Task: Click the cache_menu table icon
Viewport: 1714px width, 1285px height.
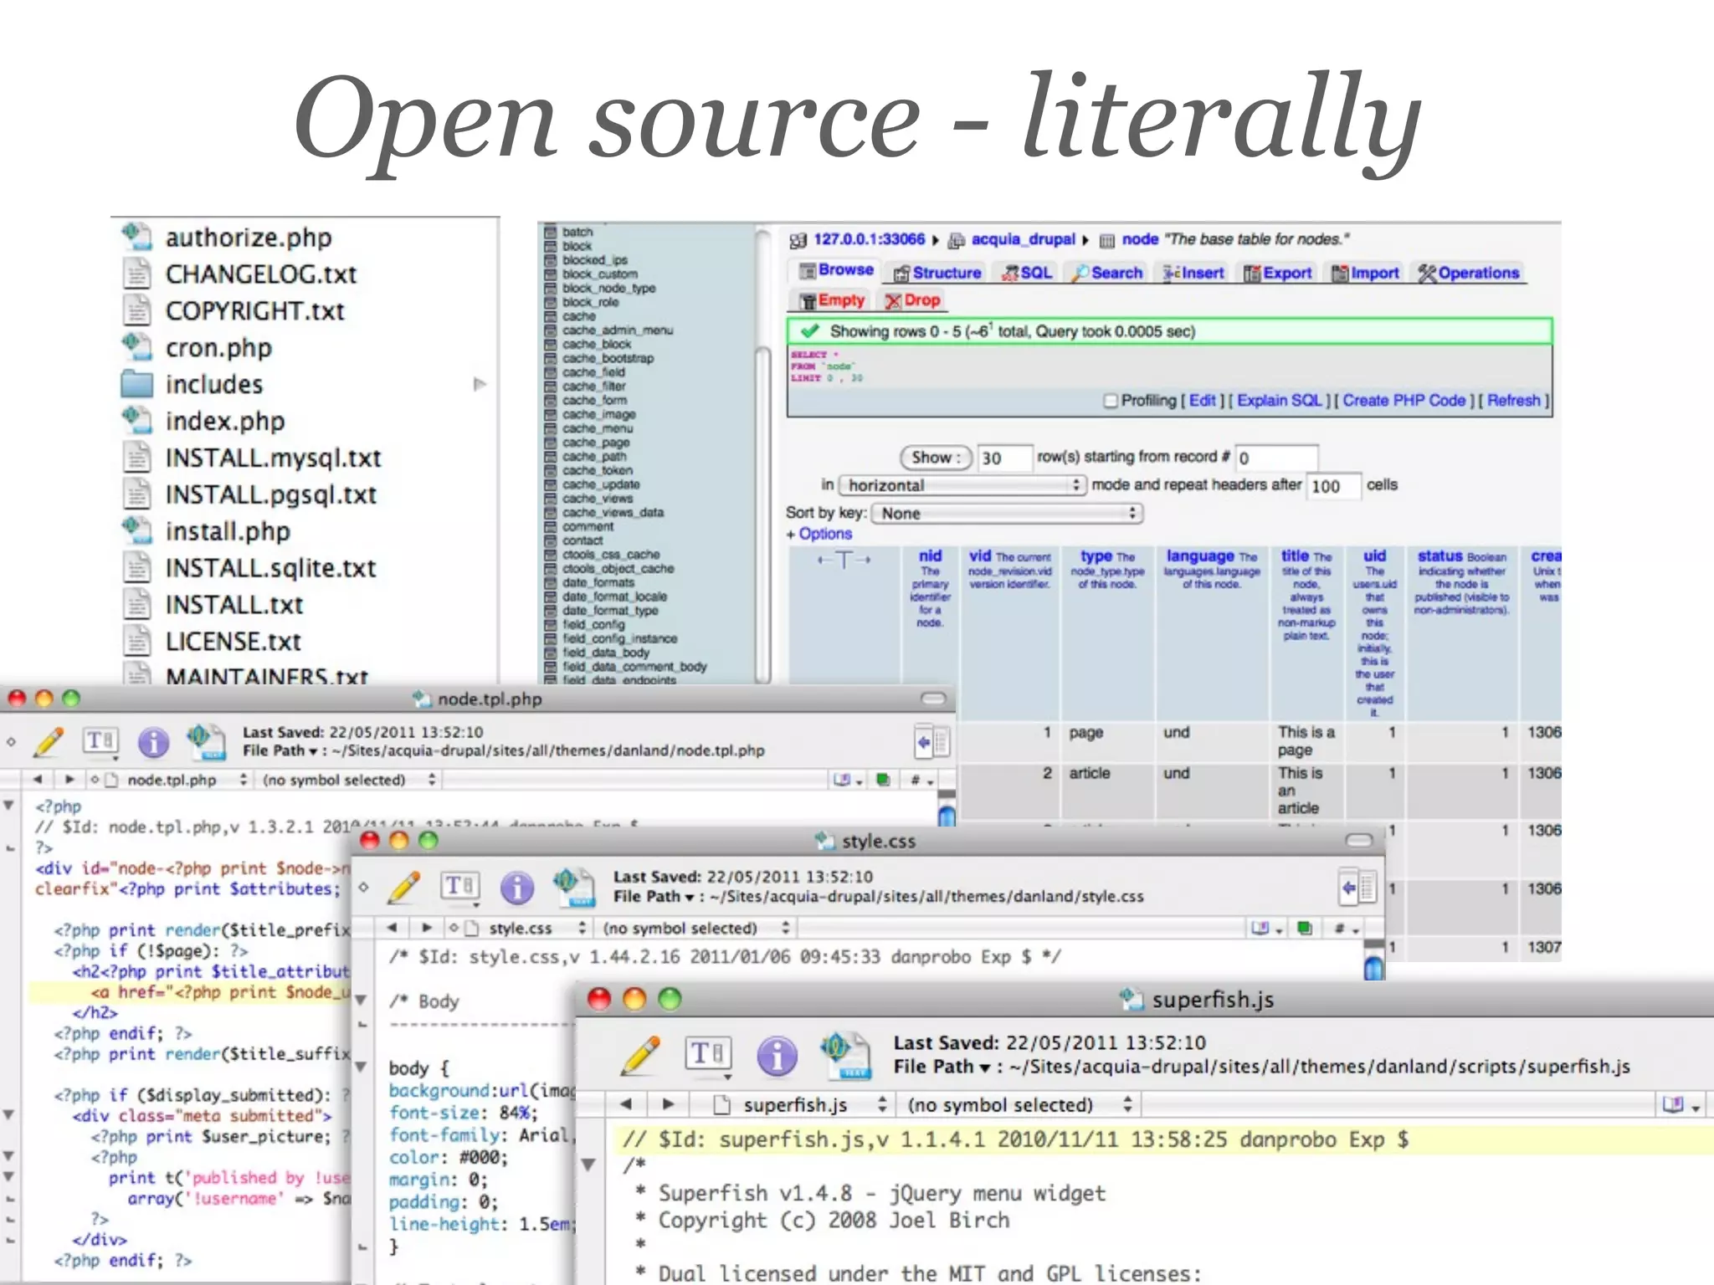Action: [551, 428]
